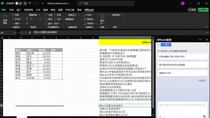Viewport: 210px width, 118px height.
Task: Click suggestion 请计算类别中蔬菜的总销售额
Action: 182,65
